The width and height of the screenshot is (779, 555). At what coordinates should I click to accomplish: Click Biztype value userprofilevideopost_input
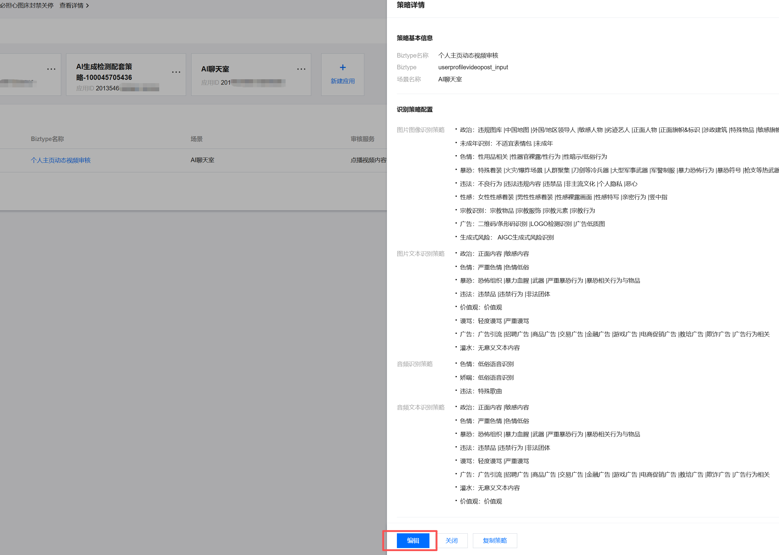[x=473, y=67]
